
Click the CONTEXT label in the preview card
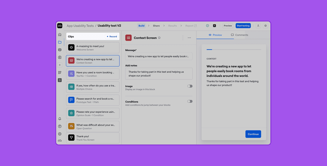pos(211,59)
